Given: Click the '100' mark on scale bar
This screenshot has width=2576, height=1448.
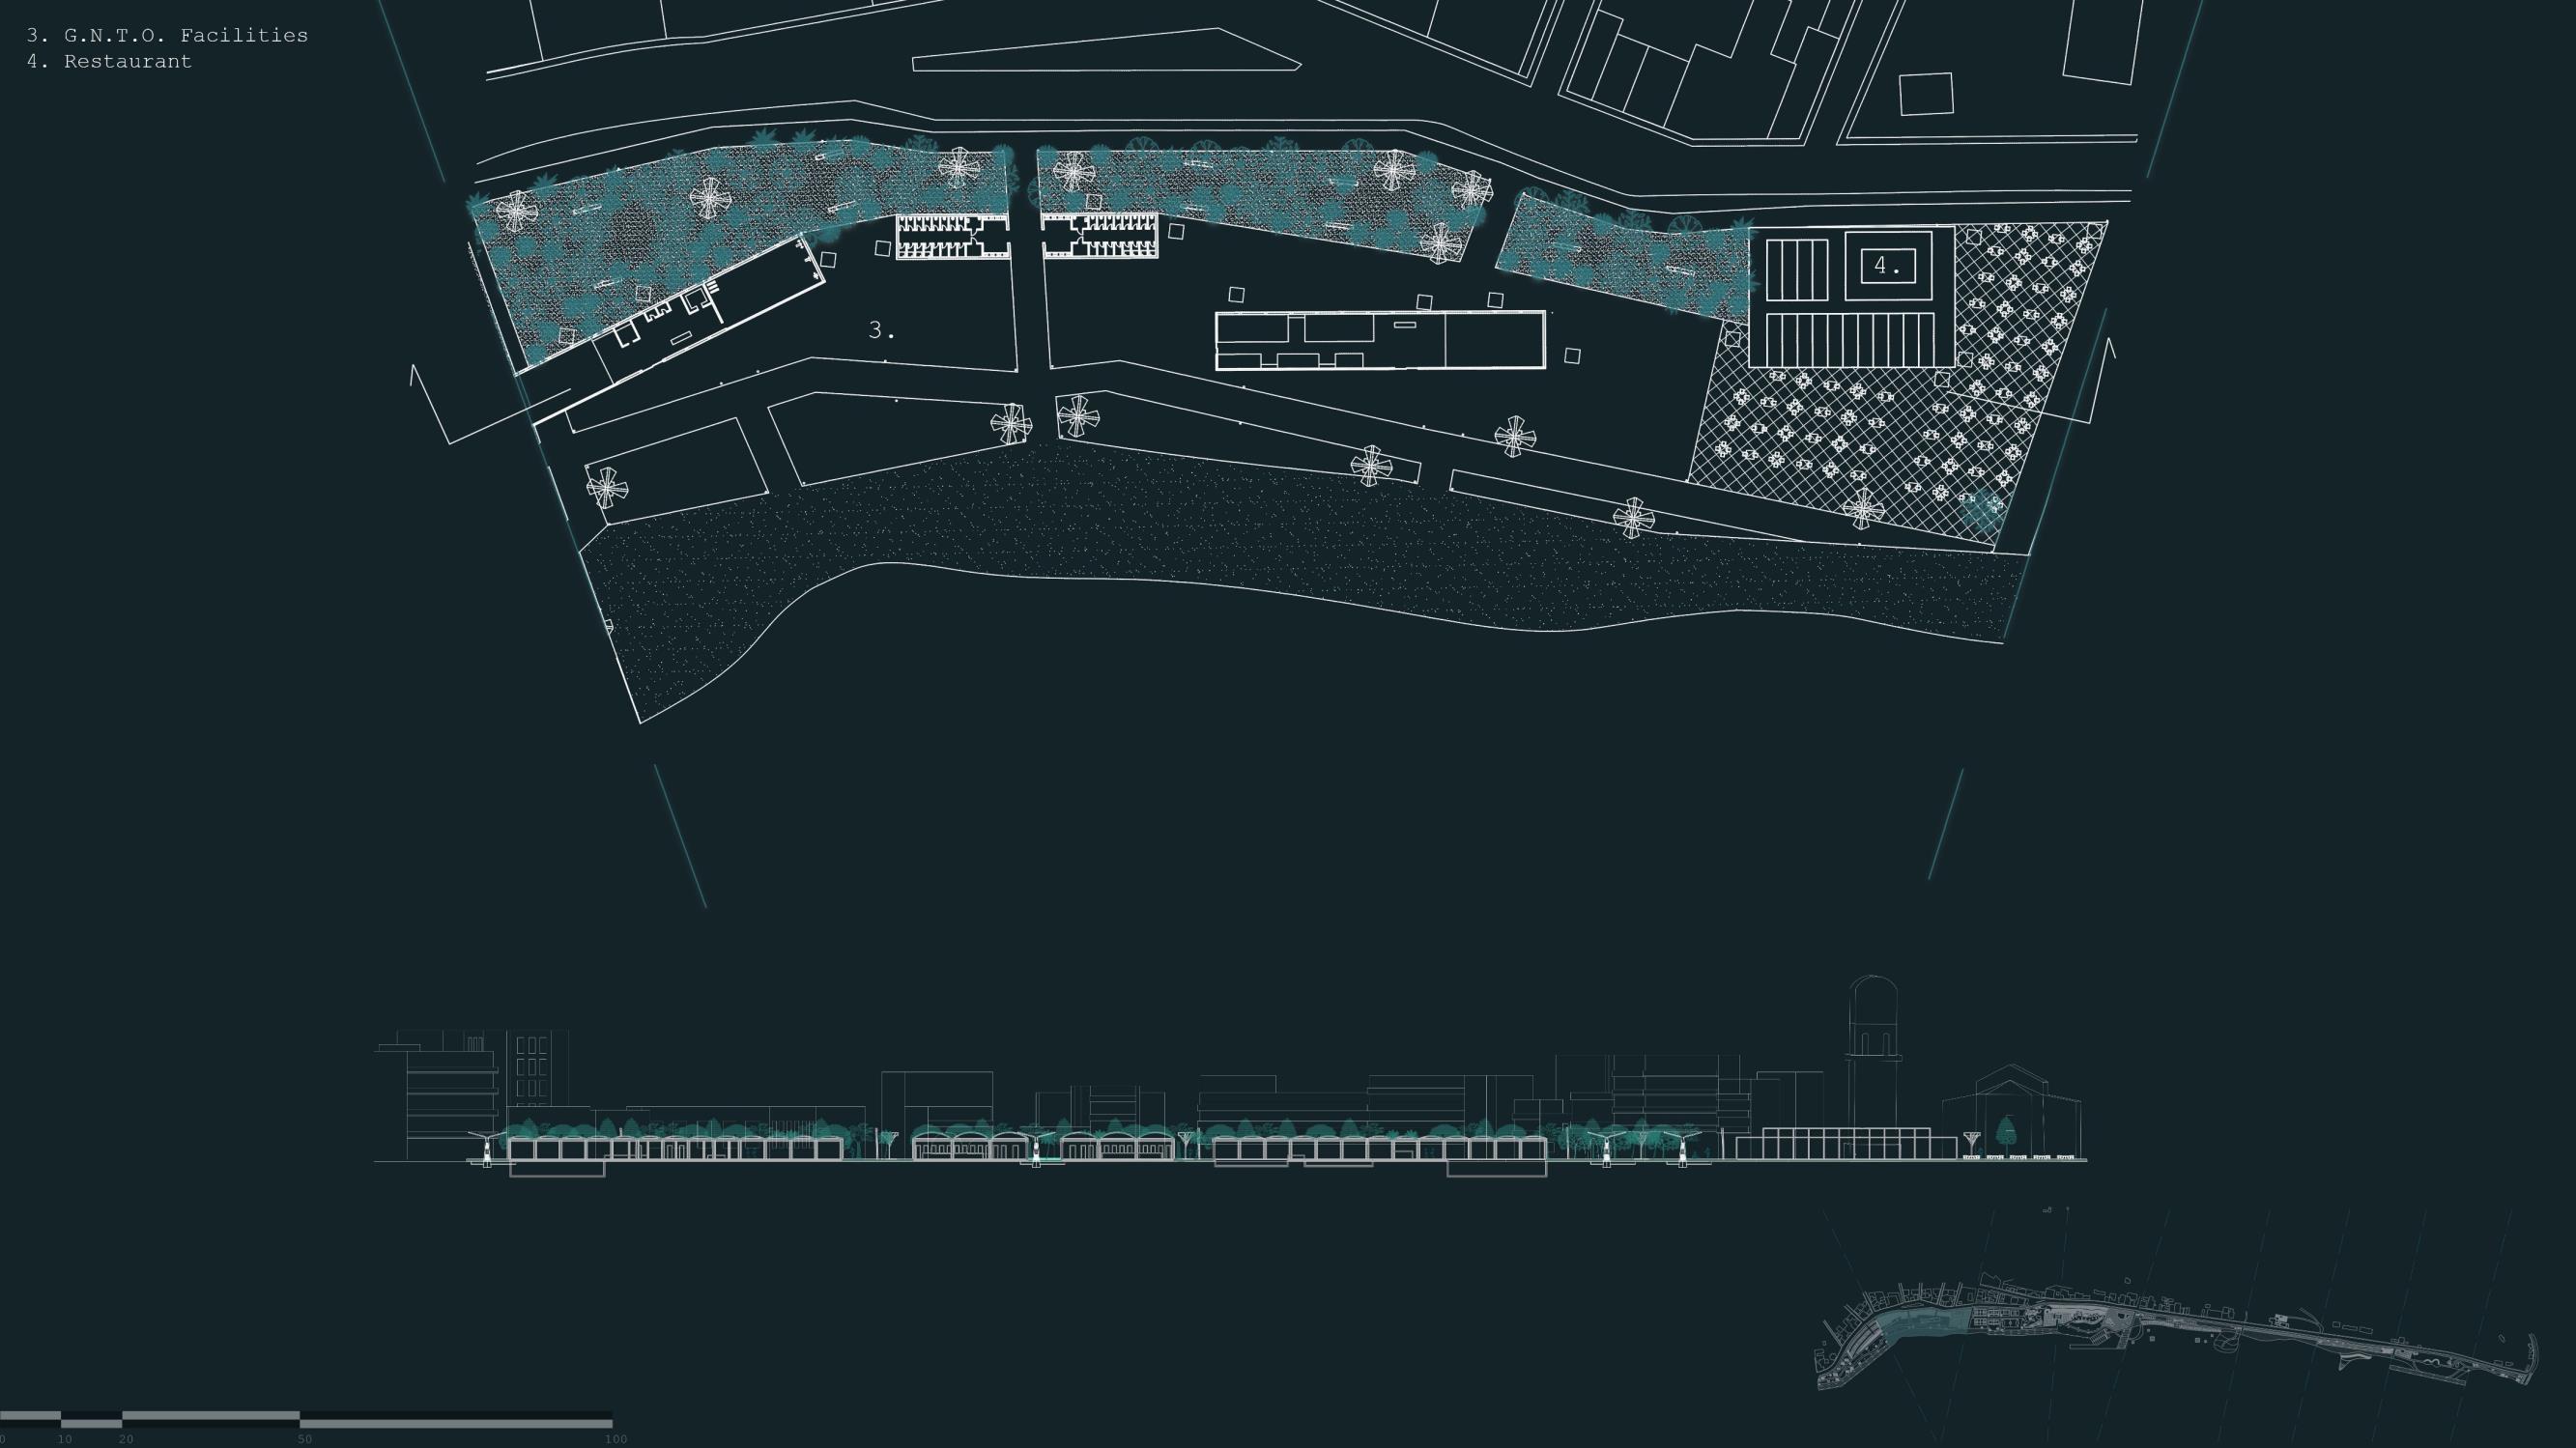Looking at the screenshot, I should coord(616,1439).
